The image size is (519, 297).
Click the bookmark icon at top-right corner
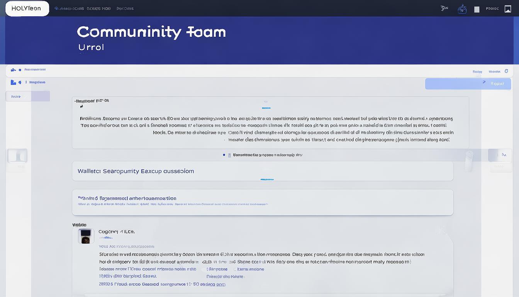508,9
